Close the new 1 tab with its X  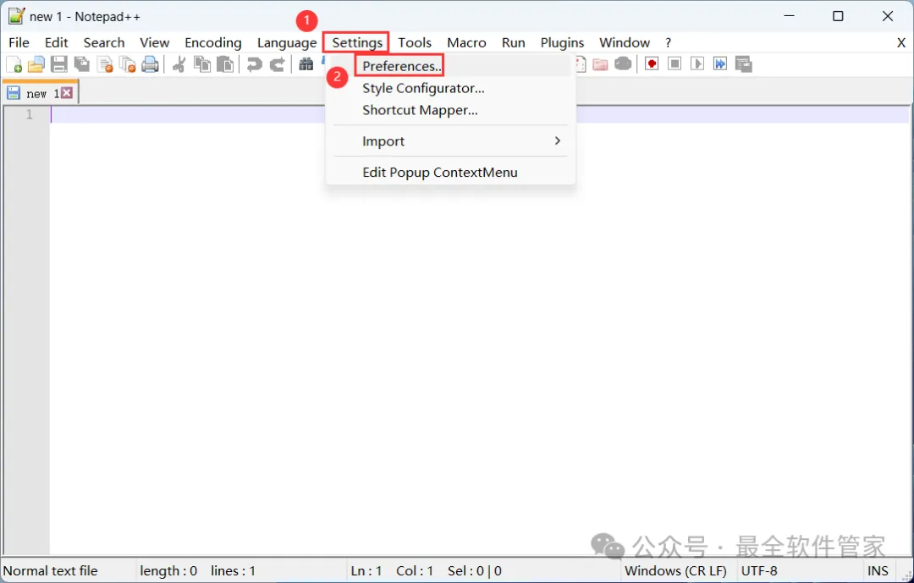pos(67,93)
